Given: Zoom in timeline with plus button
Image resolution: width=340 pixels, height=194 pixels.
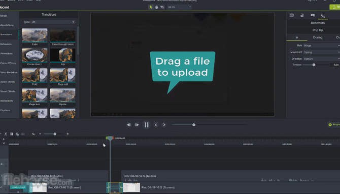Looking at the screenshot, I should [67, 134].
